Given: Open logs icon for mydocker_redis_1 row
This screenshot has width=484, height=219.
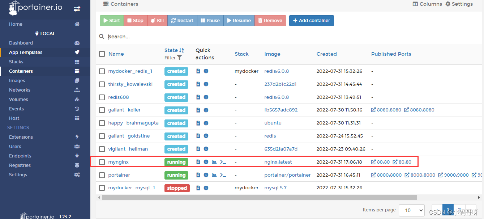Looking at the screenshot, I should [x=198, y=71].
